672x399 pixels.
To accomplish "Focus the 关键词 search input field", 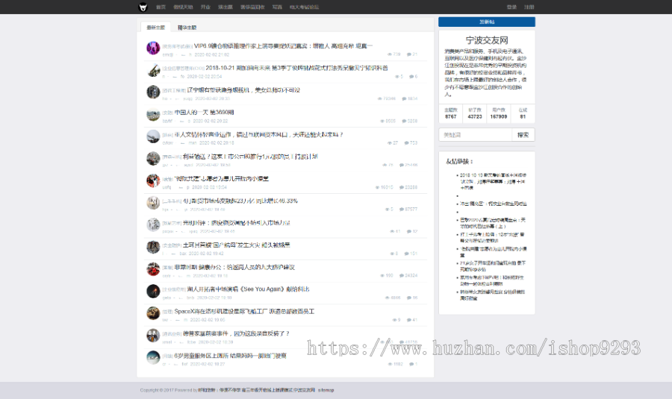I will [476, 135].
